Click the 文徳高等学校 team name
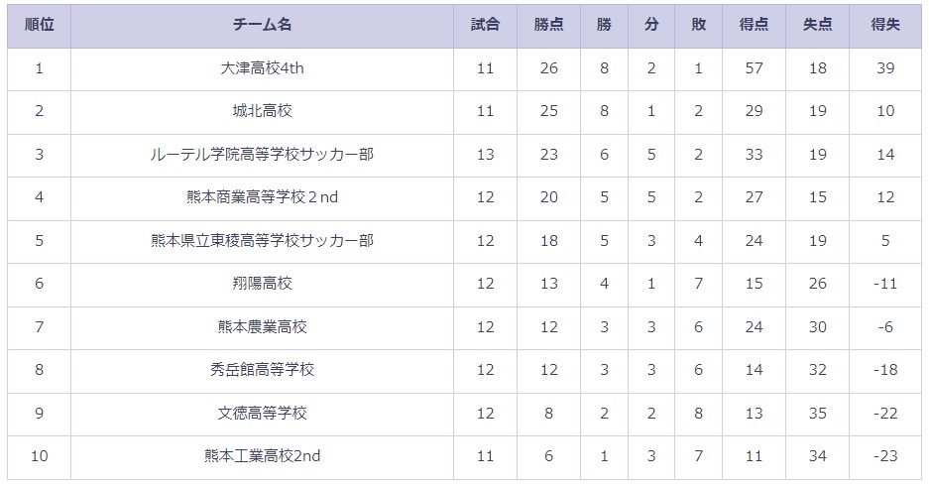Image resolution: width=929 pixels, height=486 pixels. coord(262,413)
